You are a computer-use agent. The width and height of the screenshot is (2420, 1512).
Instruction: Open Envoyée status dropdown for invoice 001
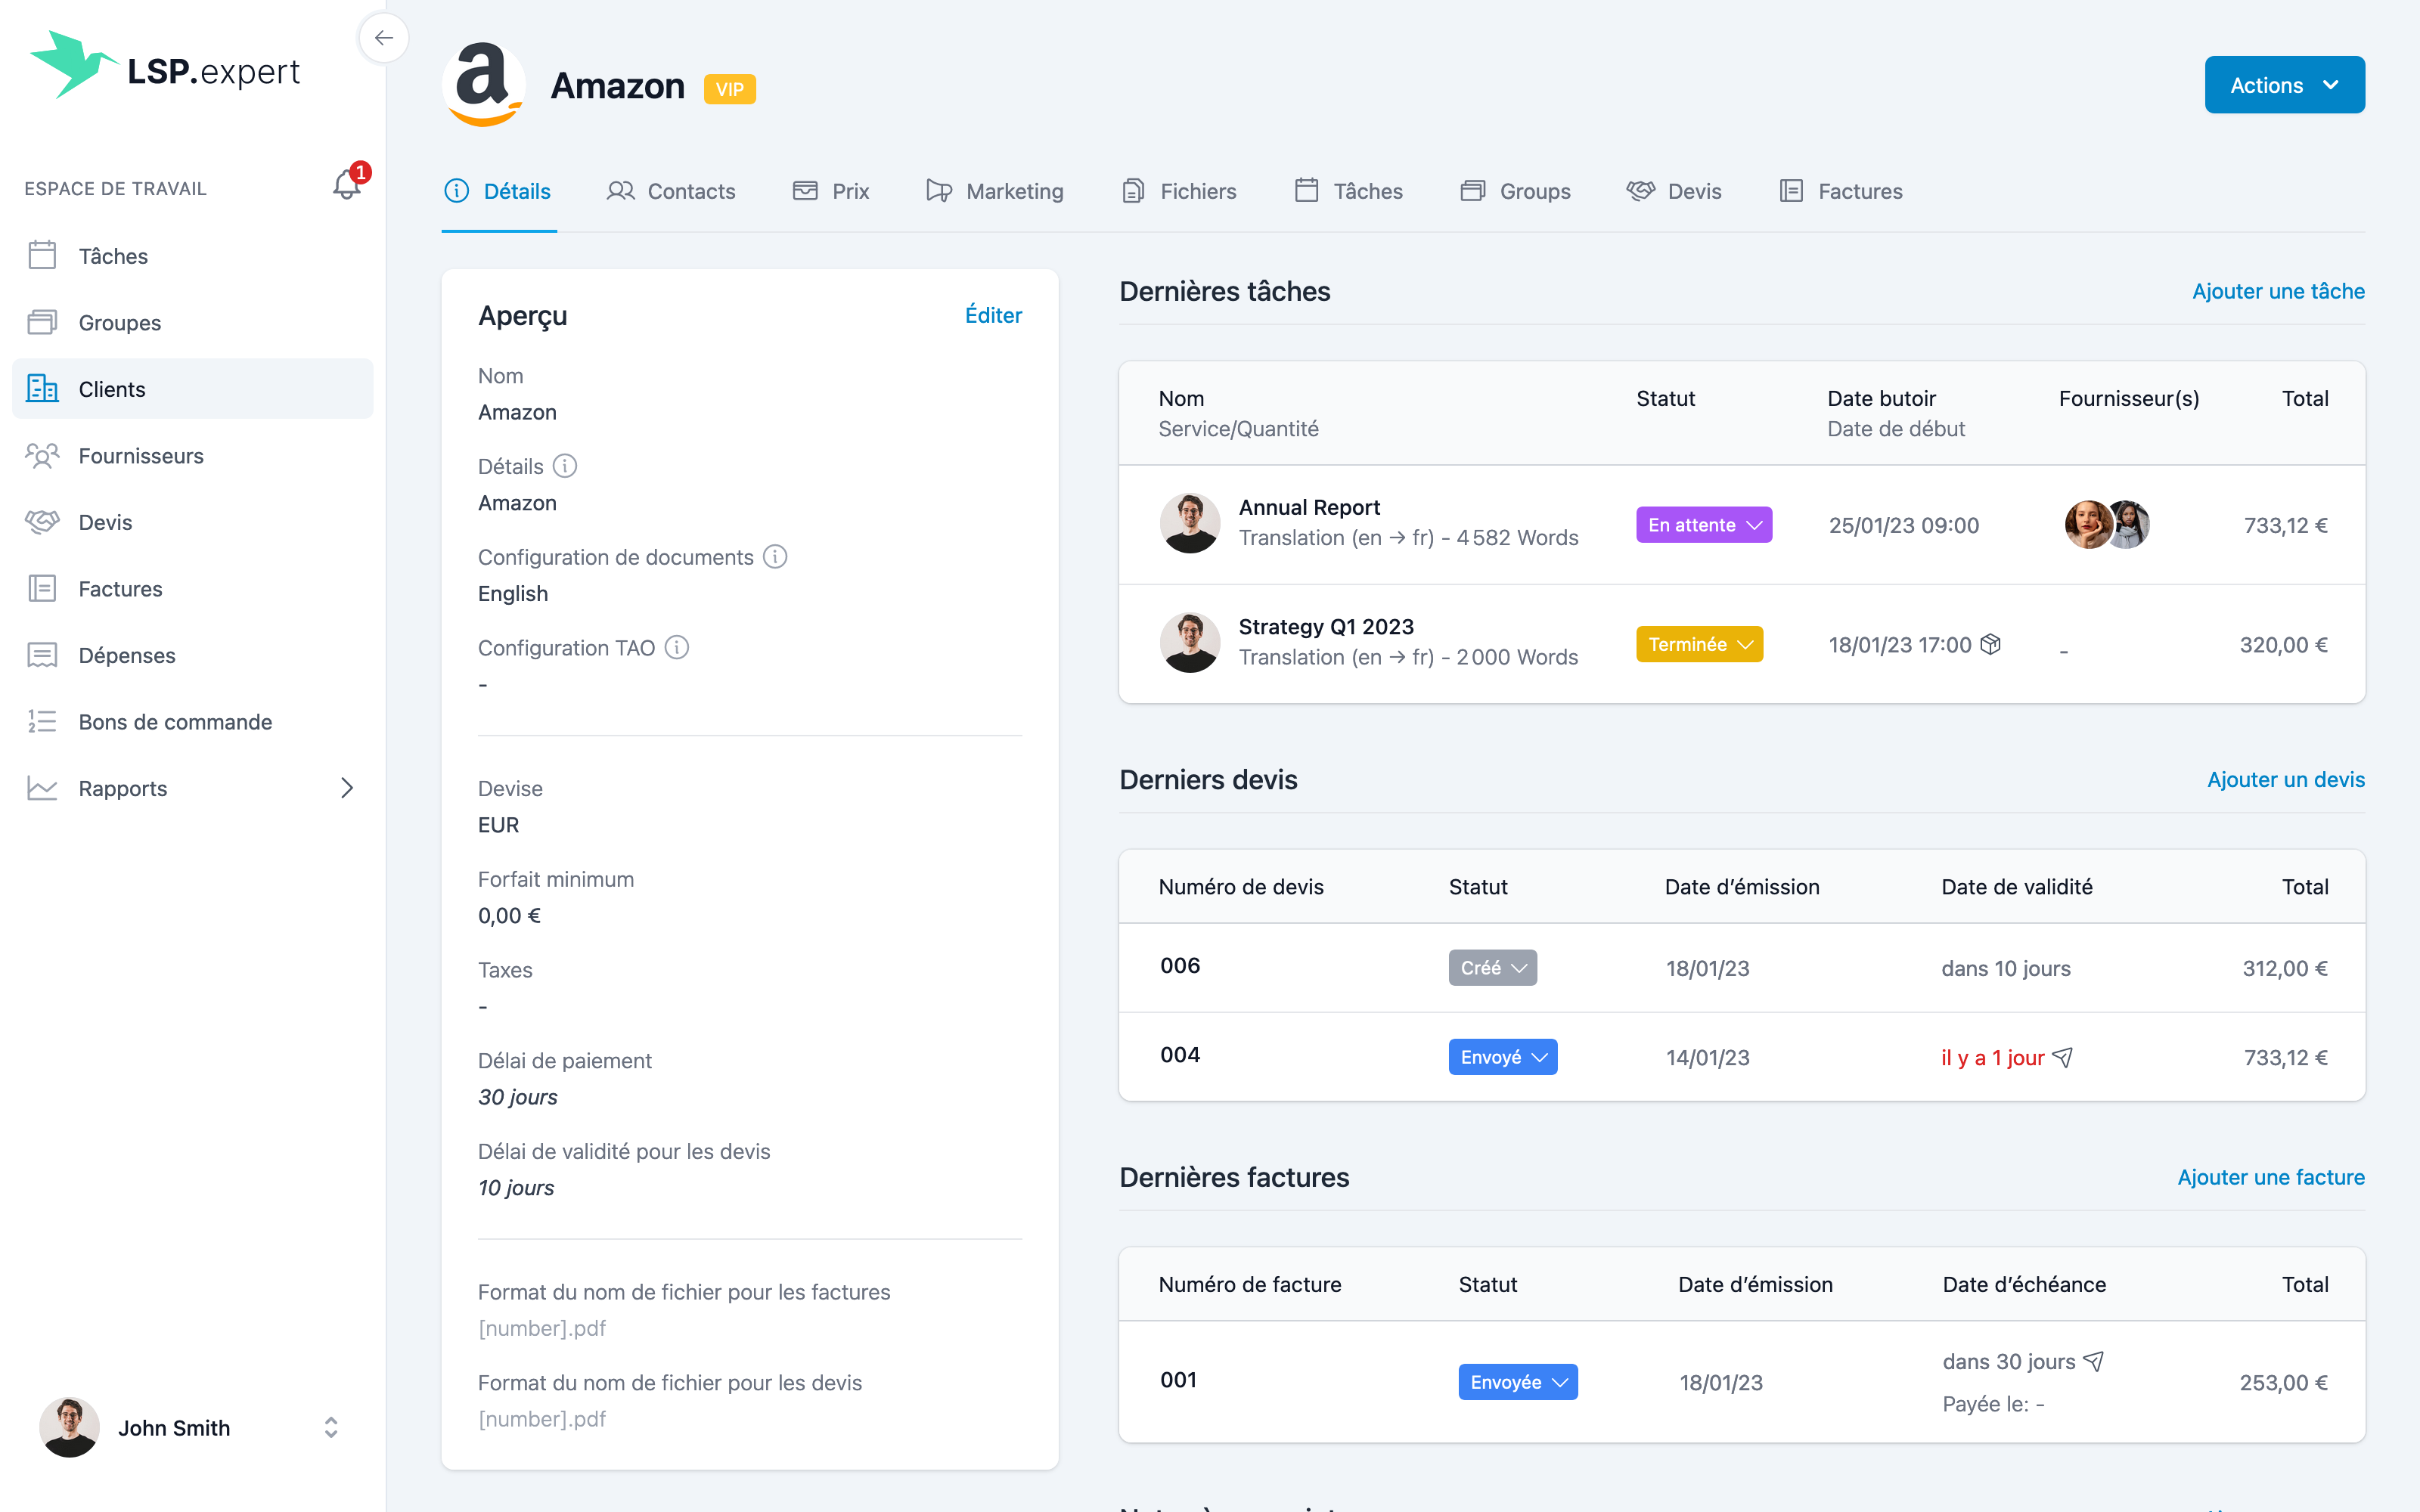(x=1517, y=1382)
